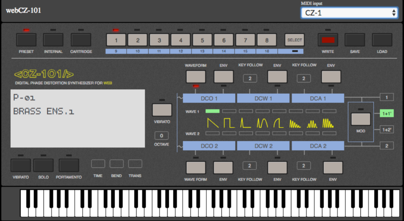Viewport: 404px width, 221px height.
Task: Select the double sine waveform icon
Action: tap(262, 123)
